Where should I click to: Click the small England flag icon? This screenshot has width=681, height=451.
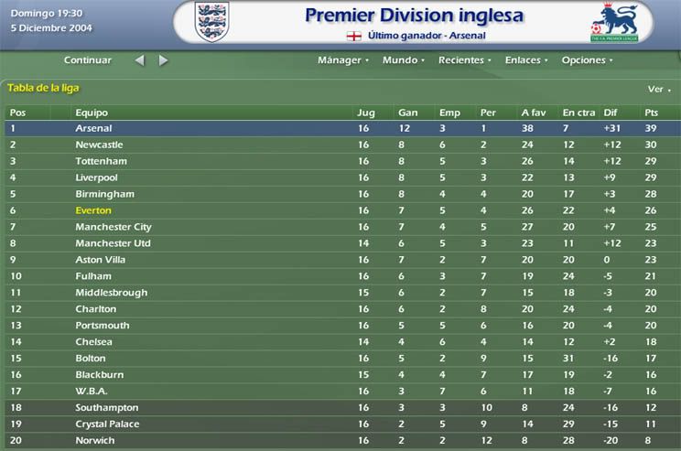click(354, 36)
